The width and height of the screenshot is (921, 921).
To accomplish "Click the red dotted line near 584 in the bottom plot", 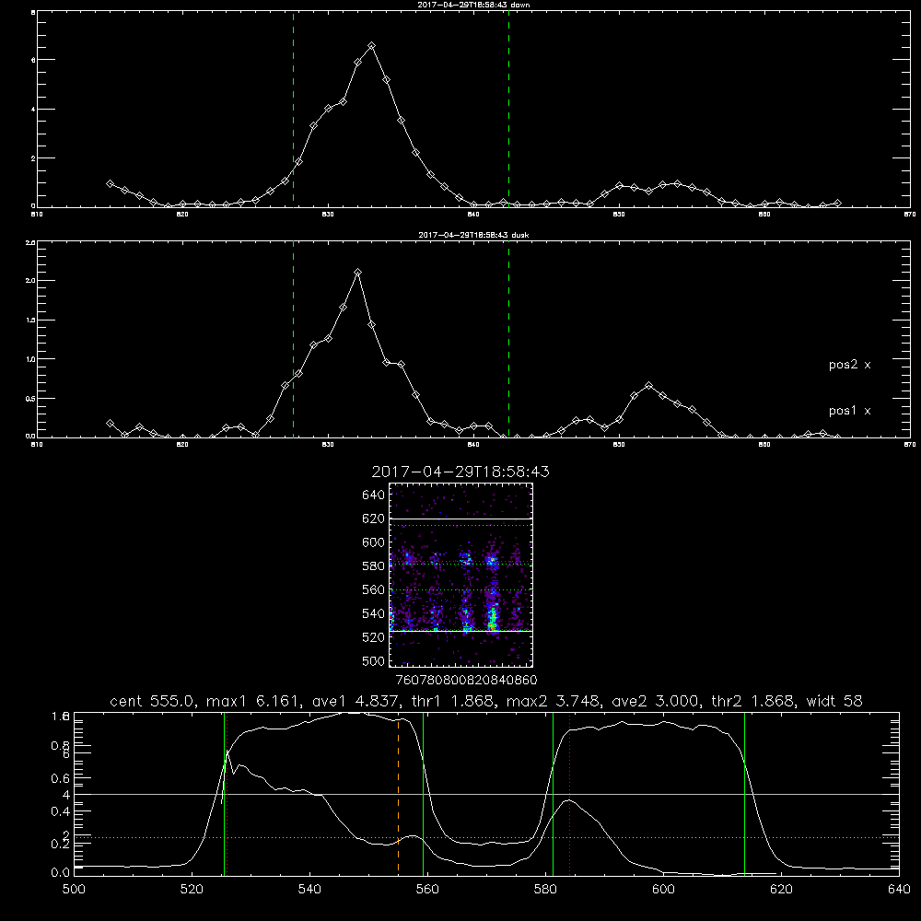I will (x=570, y=793).
